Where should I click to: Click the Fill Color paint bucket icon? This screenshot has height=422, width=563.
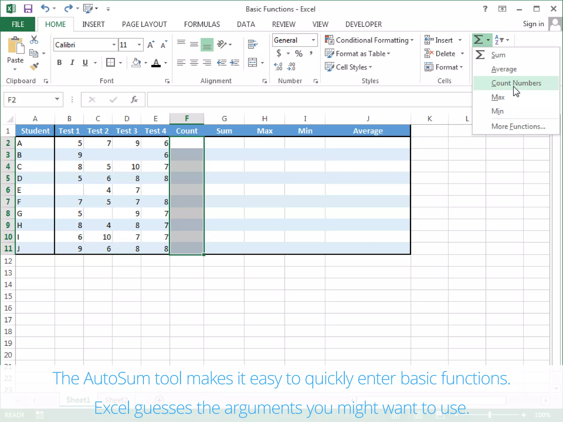136,63
